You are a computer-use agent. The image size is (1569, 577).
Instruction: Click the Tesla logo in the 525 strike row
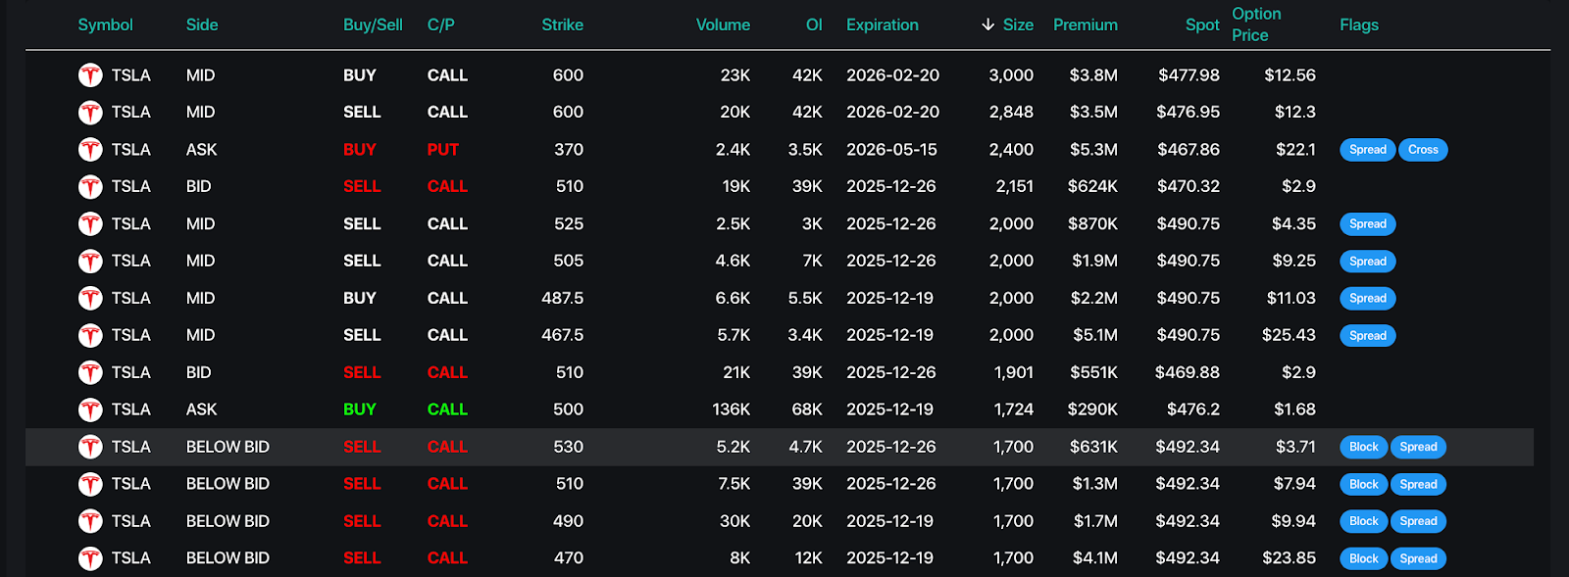click(x=90, y=224)
